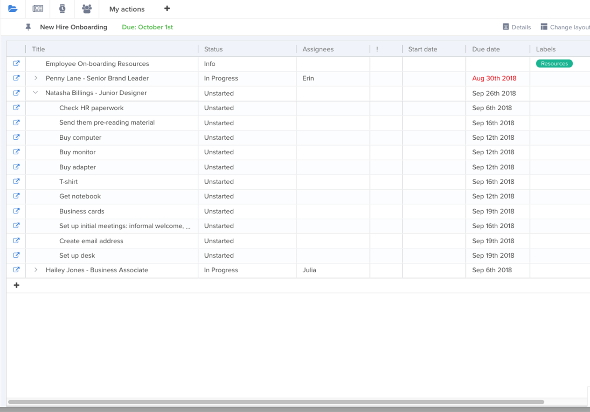Select the Buy computer title
The image size is (590, 412).
(80, 137)
